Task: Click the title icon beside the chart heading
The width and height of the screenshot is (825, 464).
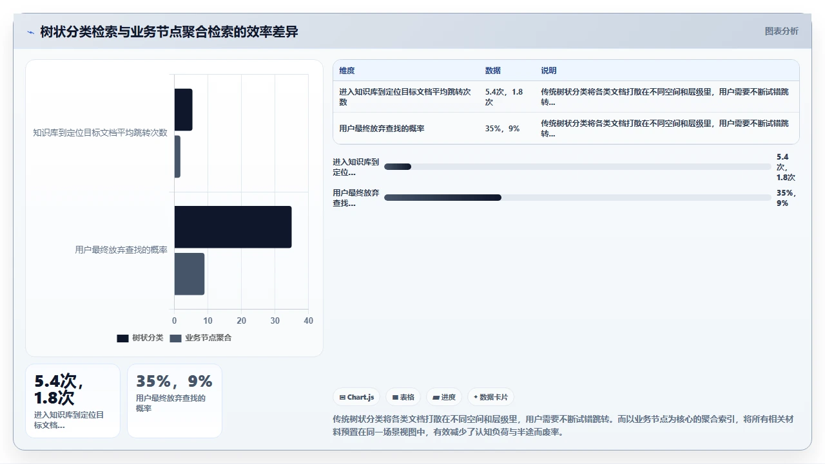Action: pyautogui.click(x=30, y=32)
